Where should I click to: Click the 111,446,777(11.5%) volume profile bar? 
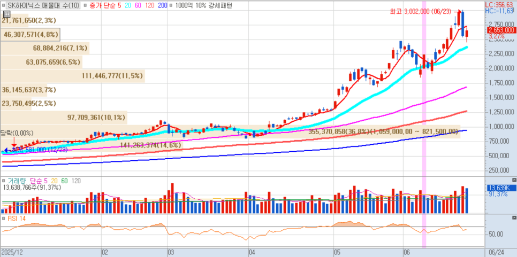73,76
